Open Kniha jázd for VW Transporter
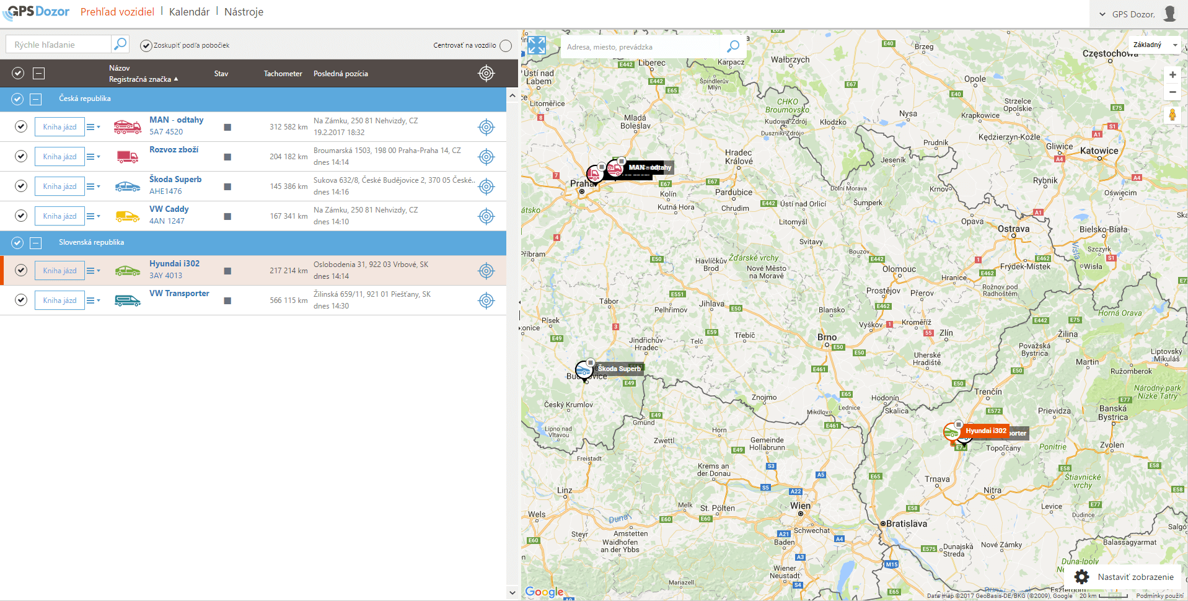 [59, 300]
